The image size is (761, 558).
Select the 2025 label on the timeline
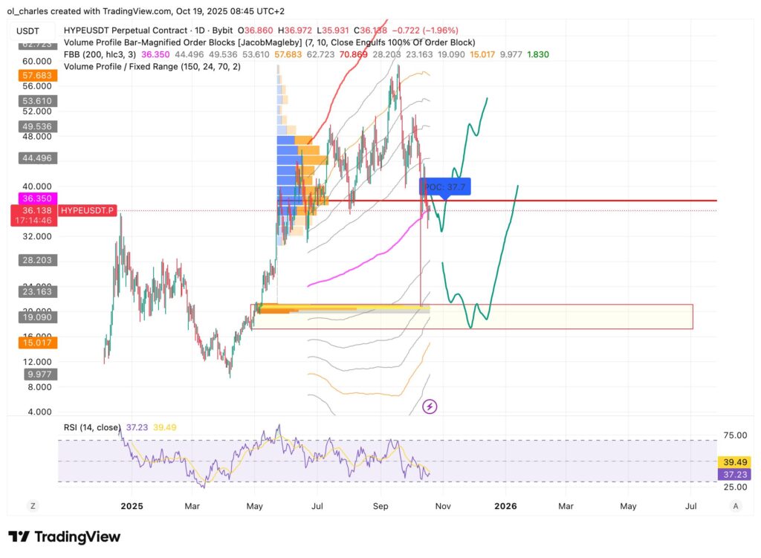tap(132, 505)
